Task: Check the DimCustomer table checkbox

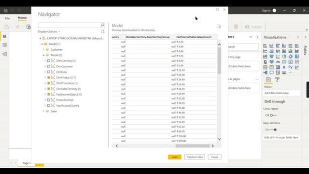Action: pos(48,66)
